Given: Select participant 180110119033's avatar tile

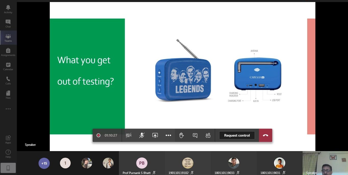Looking at the screenshot, I should pyautogui.click(x=234, y=163).
